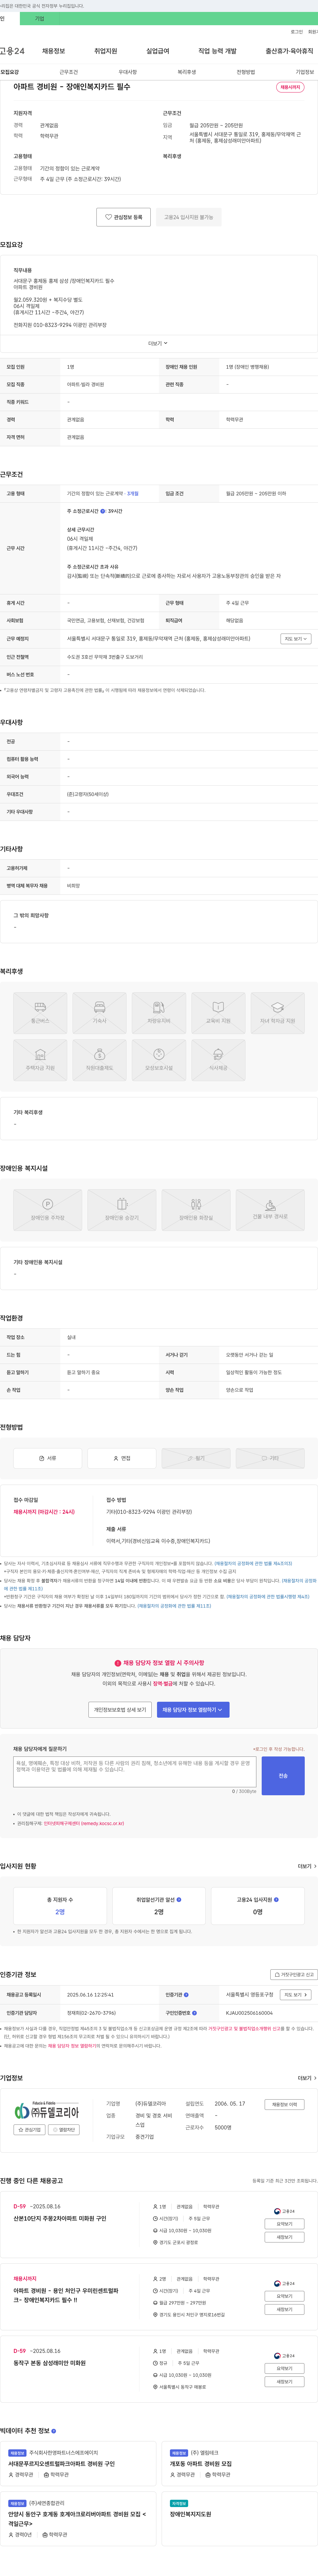Click the heart icon for 관심정보 등록

pos(108,217)
